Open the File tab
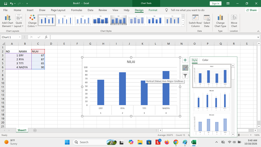The image size is (261, 147). click(5, 10)
